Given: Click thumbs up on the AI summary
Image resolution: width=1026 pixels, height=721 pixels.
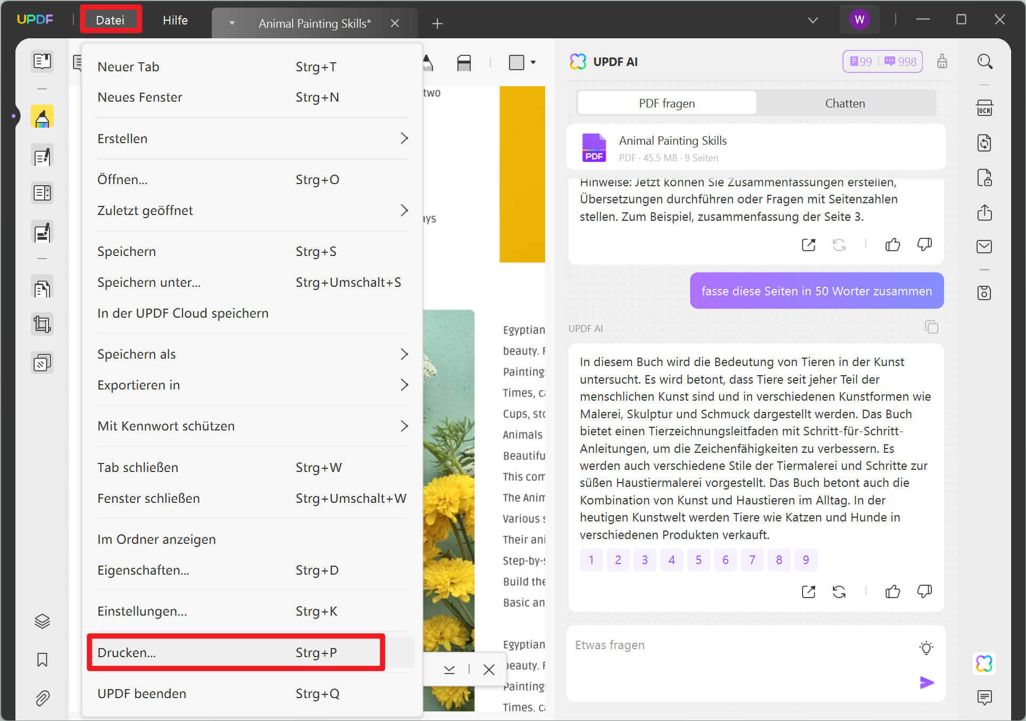Looking at the screenshot, I should pyautogui.click(x=892, y=591).
